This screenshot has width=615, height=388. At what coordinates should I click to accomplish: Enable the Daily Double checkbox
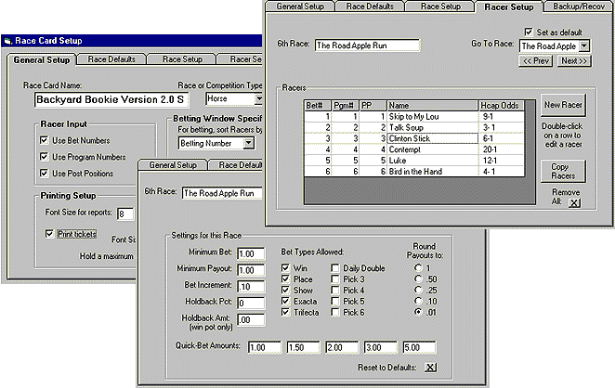(x=335, y=268)
